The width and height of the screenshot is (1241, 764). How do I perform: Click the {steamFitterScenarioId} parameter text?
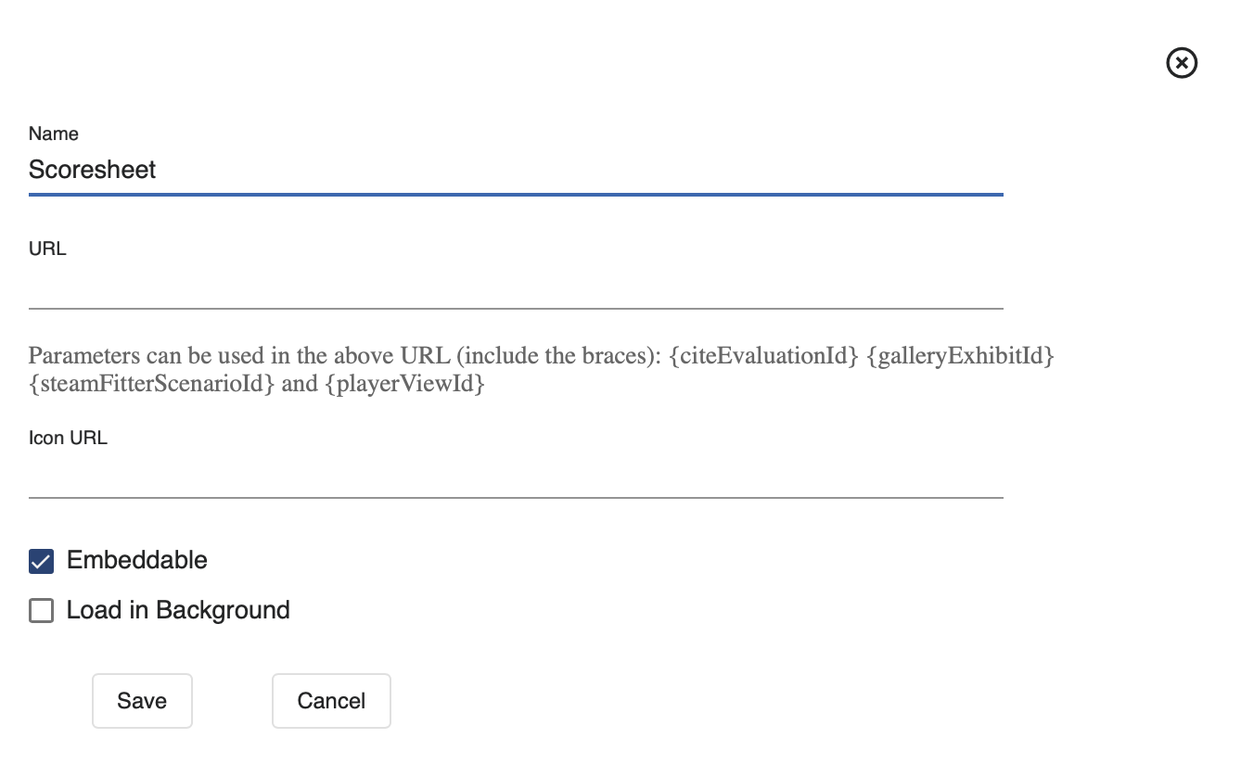pos(151,384)
